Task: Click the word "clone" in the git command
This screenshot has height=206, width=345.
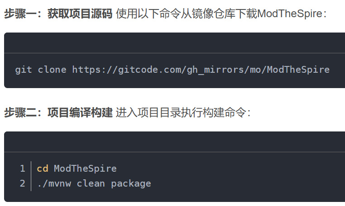Action: tap(52, 70)
